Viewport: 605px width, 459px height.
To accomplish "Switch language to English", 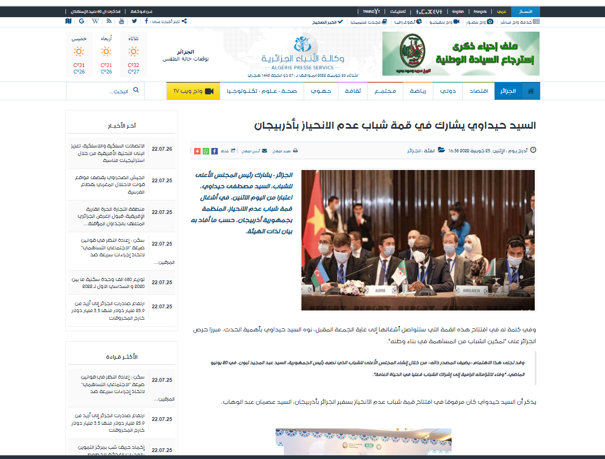I will pyautogui.click(x=458, y=12).
